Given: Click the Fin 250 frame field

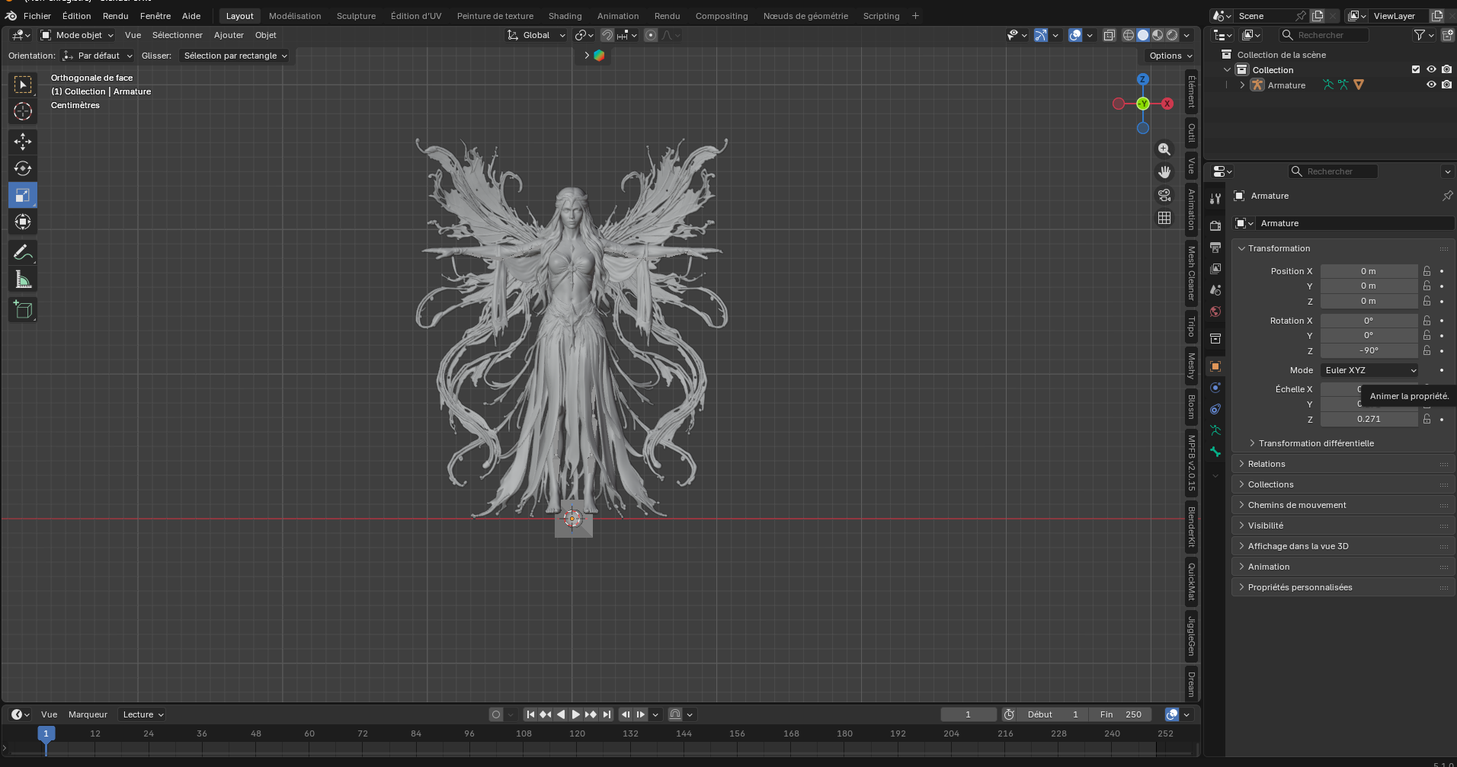Looking at the screenshot, I should click(1120, 714).
